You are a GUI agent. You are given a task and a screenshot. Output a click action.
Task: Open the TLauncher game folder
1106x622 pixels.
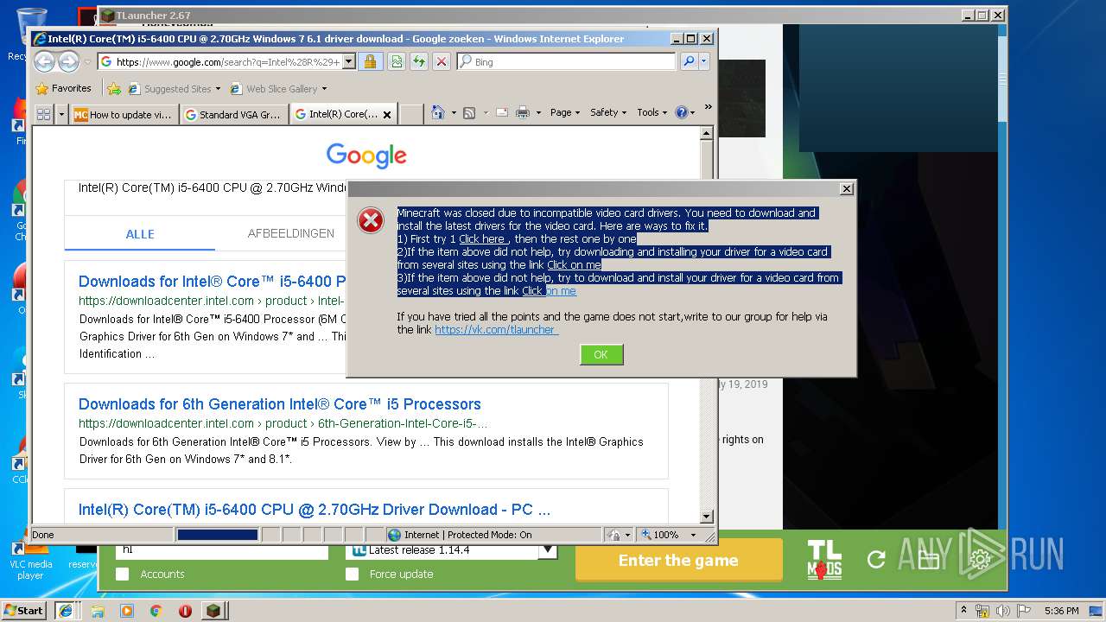tap(929, 561)
